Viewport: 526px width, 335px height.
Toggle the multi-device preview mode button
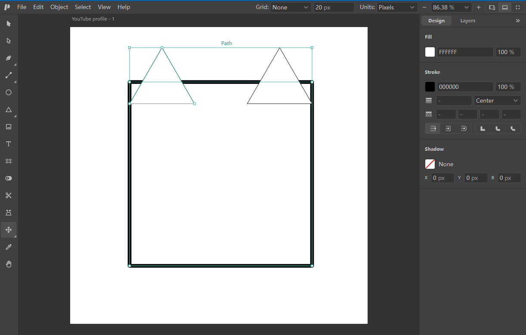pos(492,7)
